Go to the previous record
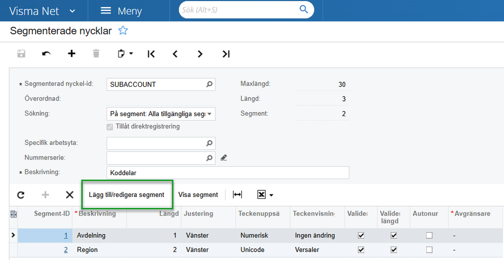This screenshot has height=260, width=504. pos(175,54)
